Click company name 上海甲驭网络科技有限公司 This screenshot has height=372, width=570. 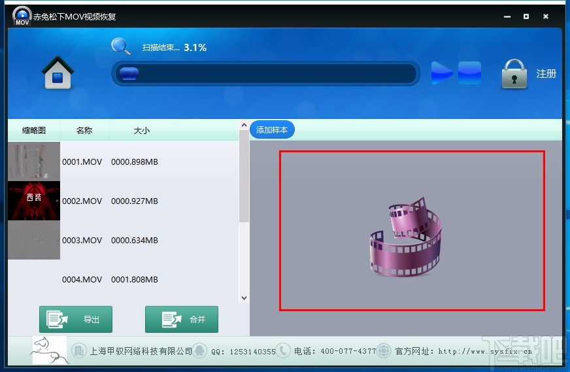[x=141, y=351]
